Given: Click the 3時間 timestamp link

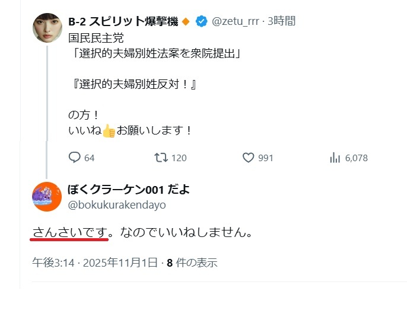Looking at the screenshot, I should 281,22.
